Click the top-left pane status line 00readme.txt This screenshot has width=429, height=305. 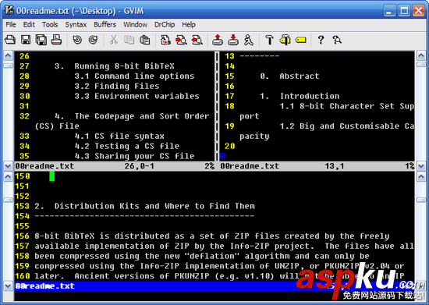point(45,166)
